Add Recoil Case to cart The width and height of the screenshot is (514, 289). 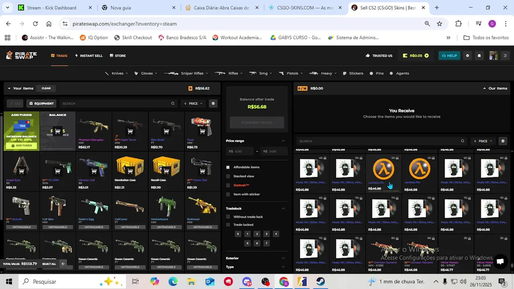point(166,171)
